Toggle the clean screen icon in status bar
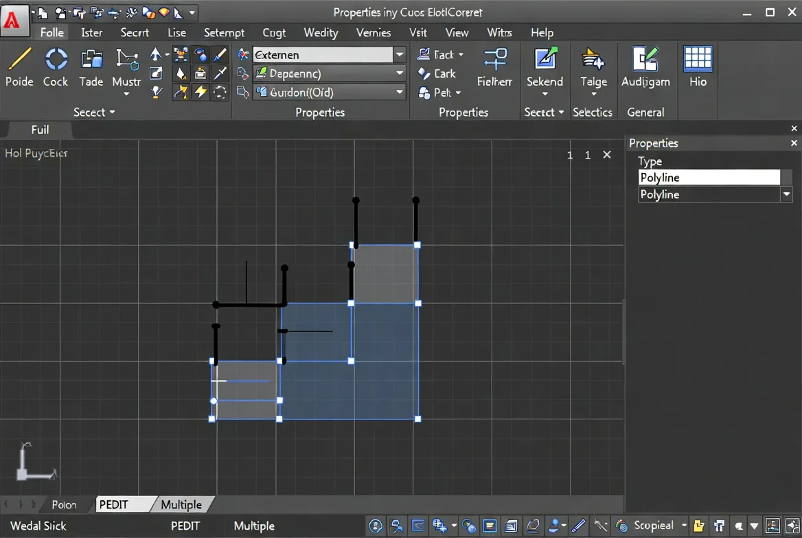This screenshot has height=538, width=802. [792, 526]
